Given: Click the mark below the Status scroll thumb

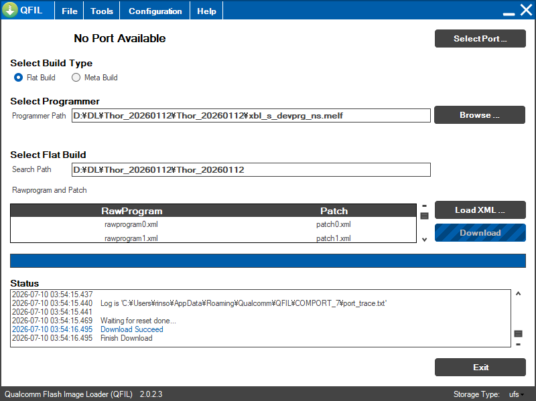Looking at the screenshot, I should pos(518,344).
